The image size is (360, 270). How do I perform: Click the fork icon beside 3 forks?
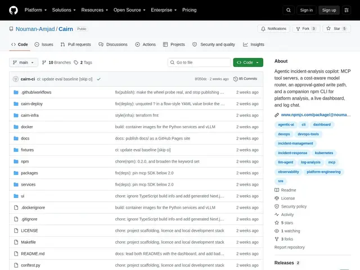click(277, 239)
